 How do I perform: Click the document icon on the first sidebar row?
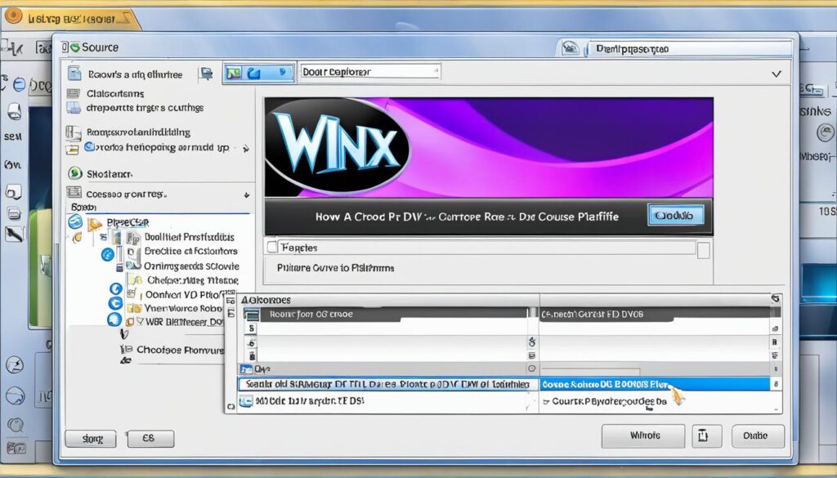point(74,73)
